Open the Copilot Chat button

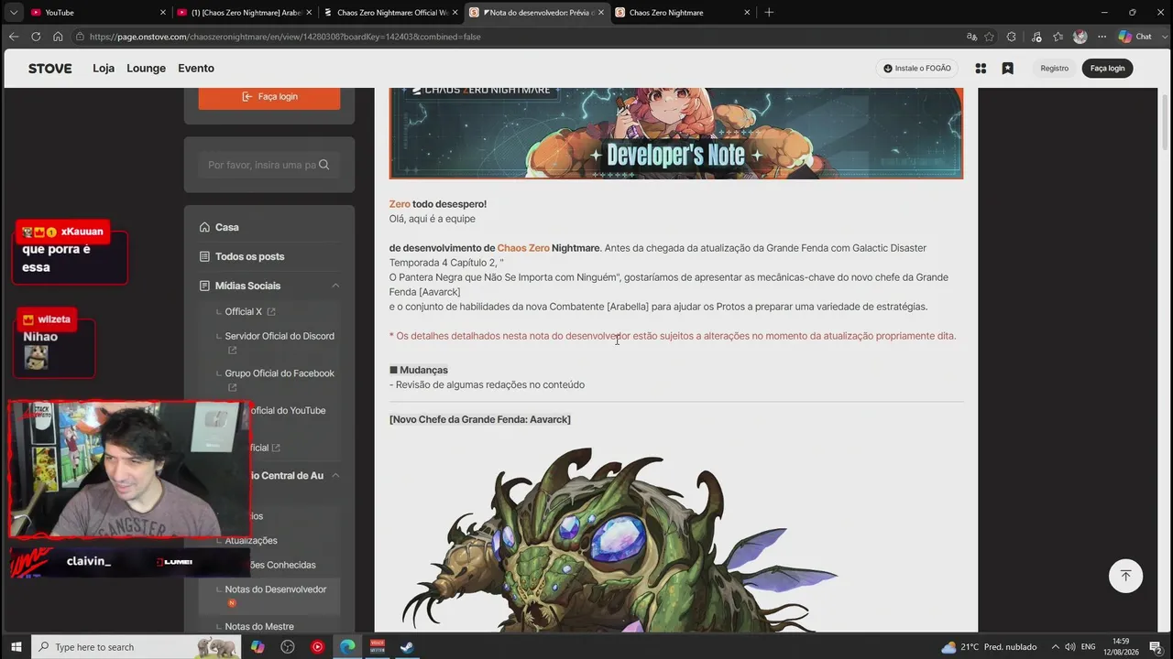coord(1135,37)
